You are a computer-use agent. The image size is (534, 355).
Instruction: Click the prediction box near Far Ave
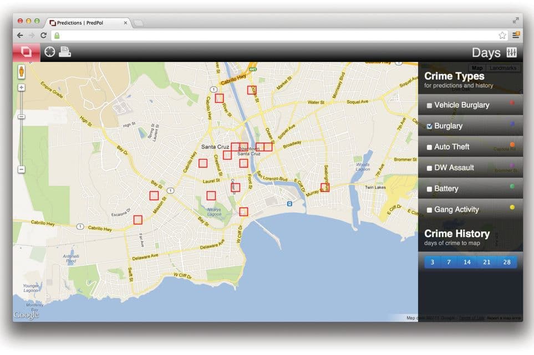138,220
